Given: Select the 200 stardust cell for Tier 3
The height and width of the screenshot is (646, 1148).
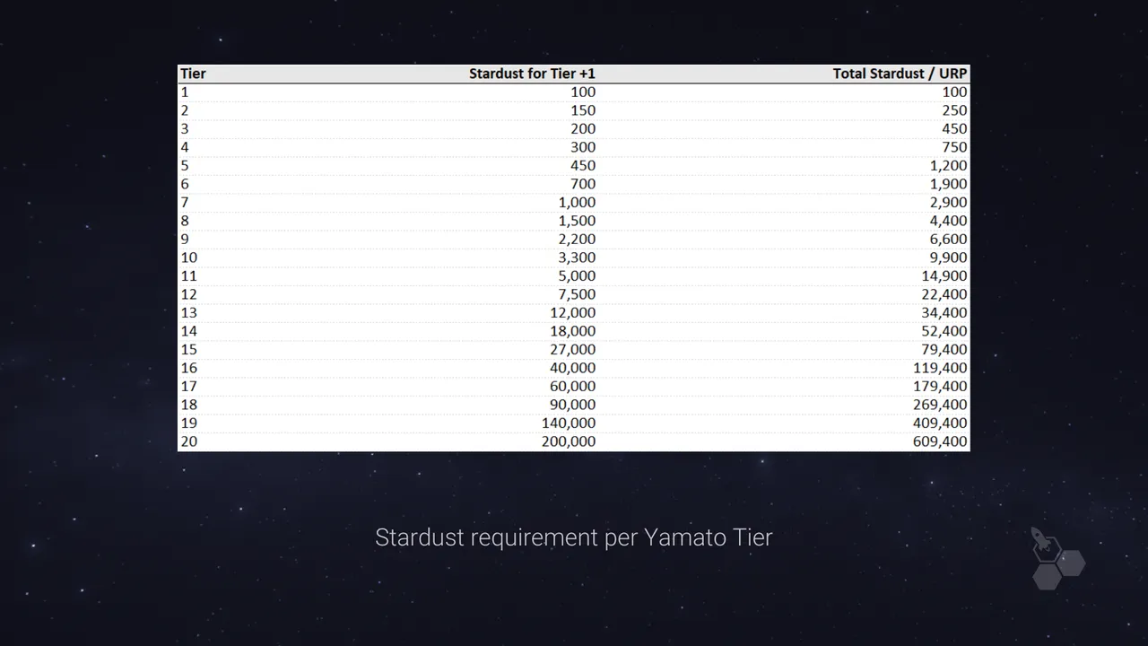Looking at the screenshot, I should coord(583,128).
